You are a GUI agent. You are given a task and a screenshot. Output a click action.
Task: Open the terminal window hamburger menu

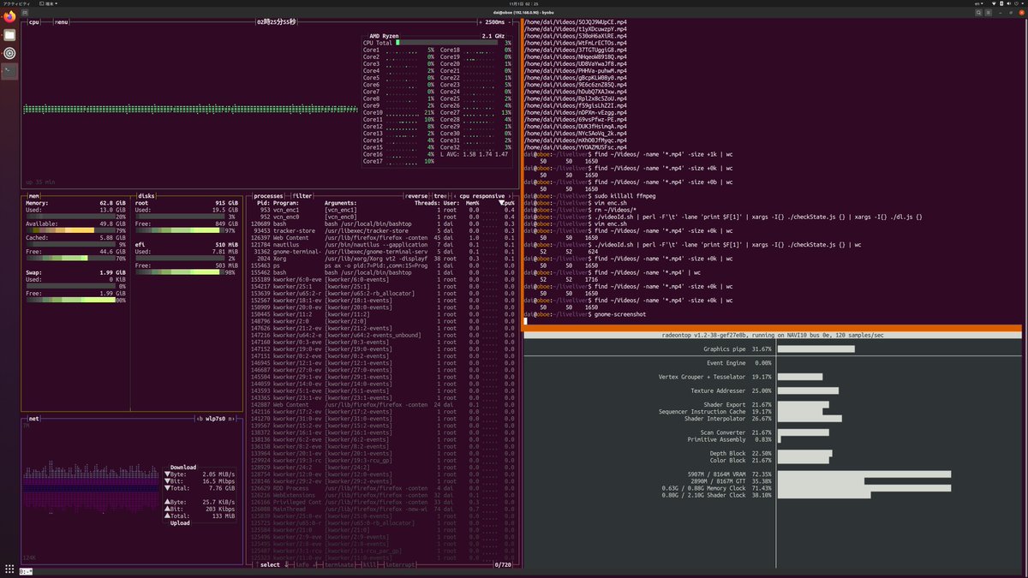[x=989, y=13]
